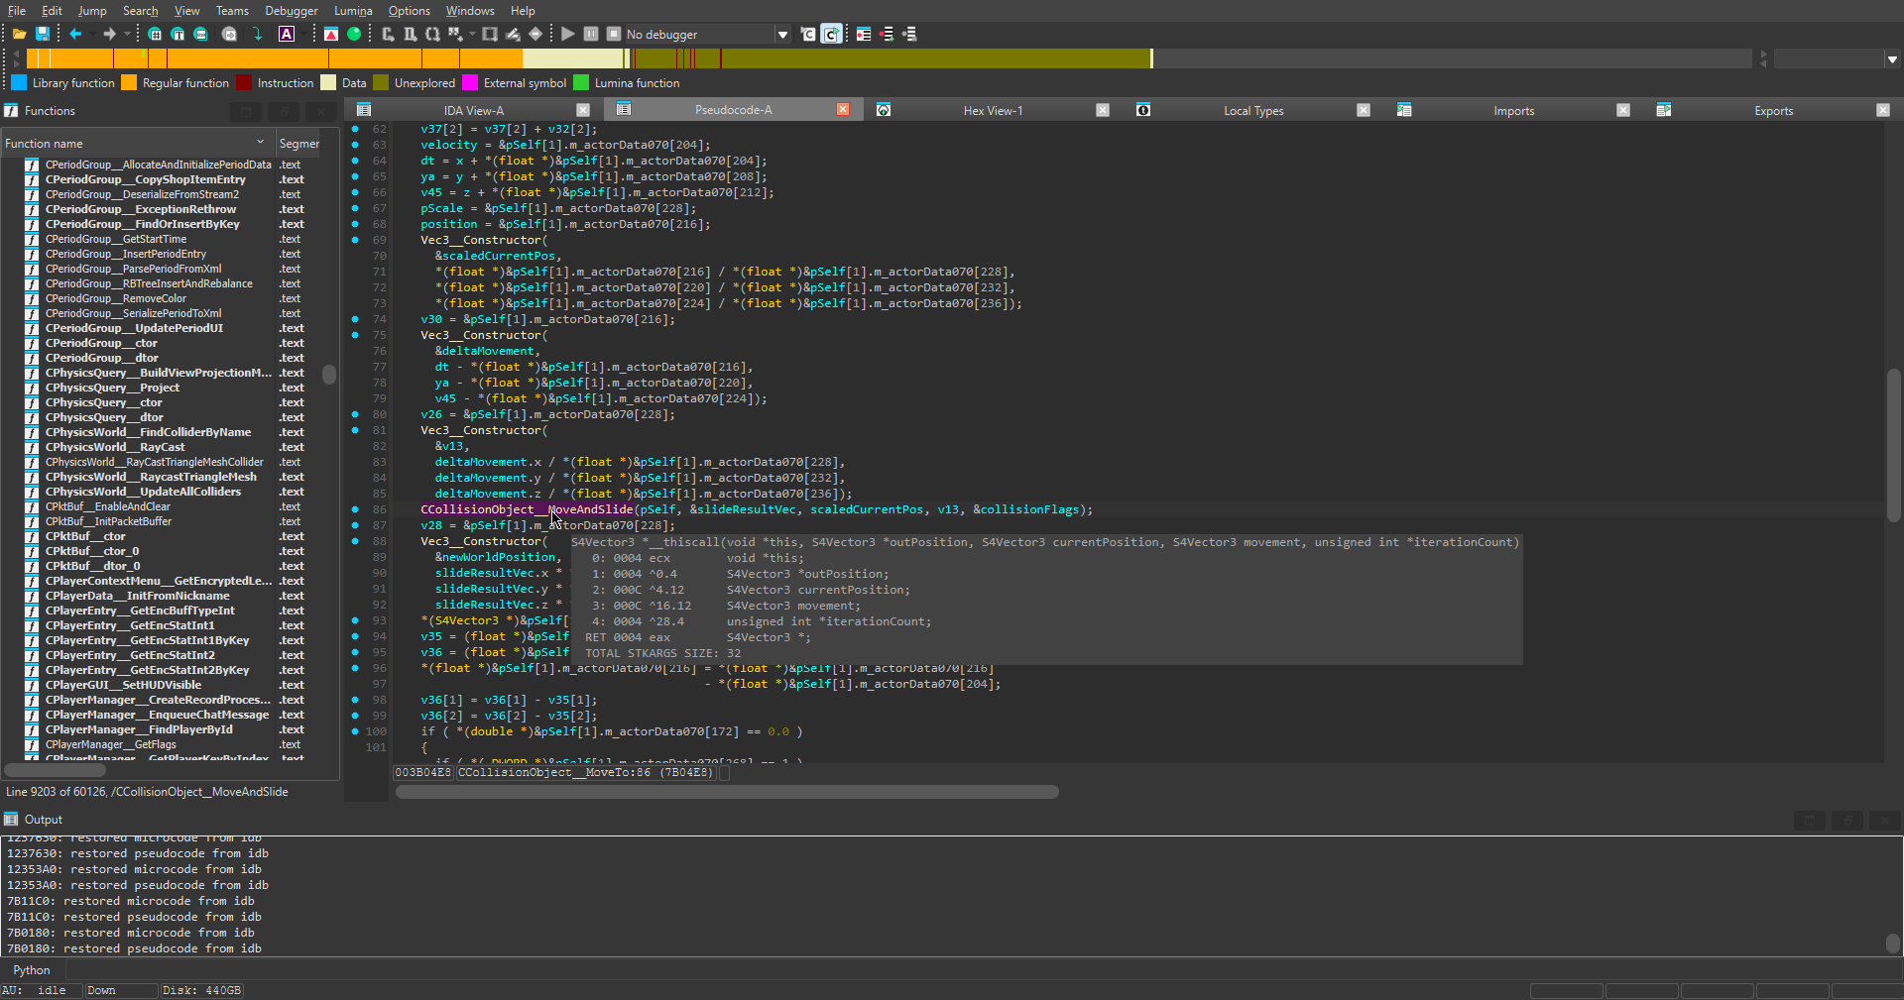Select CPlayerGUI__SetHUDVisible in Functions list

(x=123, y=685)
